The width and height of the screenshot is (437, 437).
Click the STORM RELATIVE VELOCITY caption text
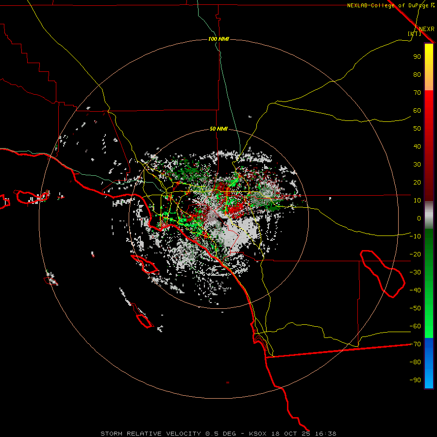point(151,434)
